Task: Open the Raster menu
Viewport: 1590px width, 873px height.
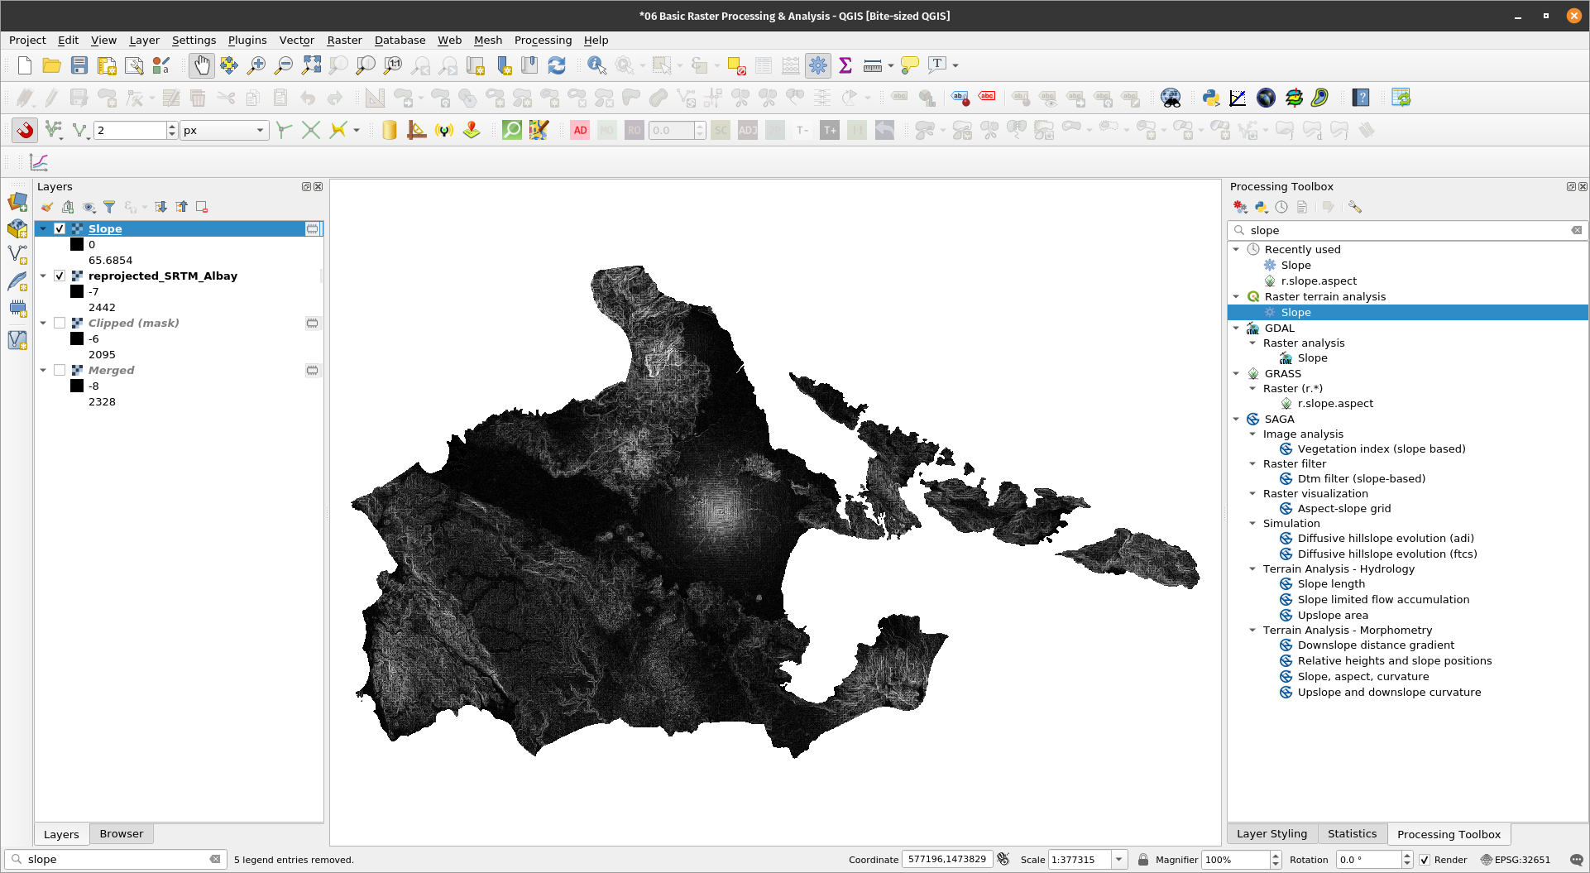Action: [x=344, y=40]
